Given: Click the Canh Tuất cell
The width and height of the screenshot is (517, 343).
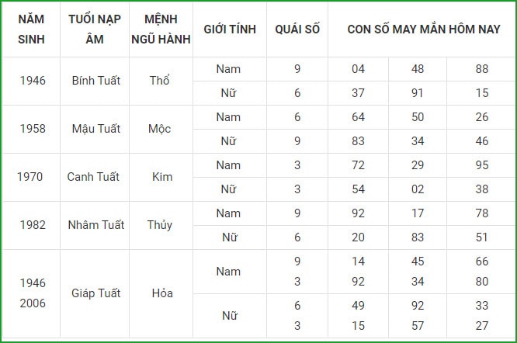Looking at the screenshot, I should (93, 177).
